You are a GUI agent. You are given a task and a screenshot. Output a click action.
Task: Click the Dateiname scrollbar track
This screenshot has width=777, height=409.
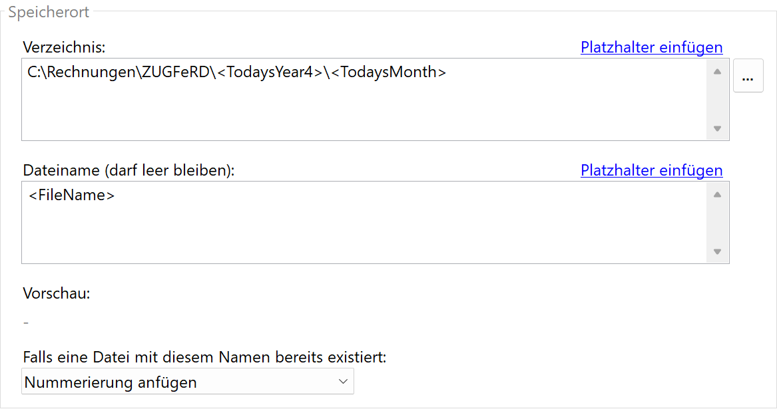pos(717,223)
